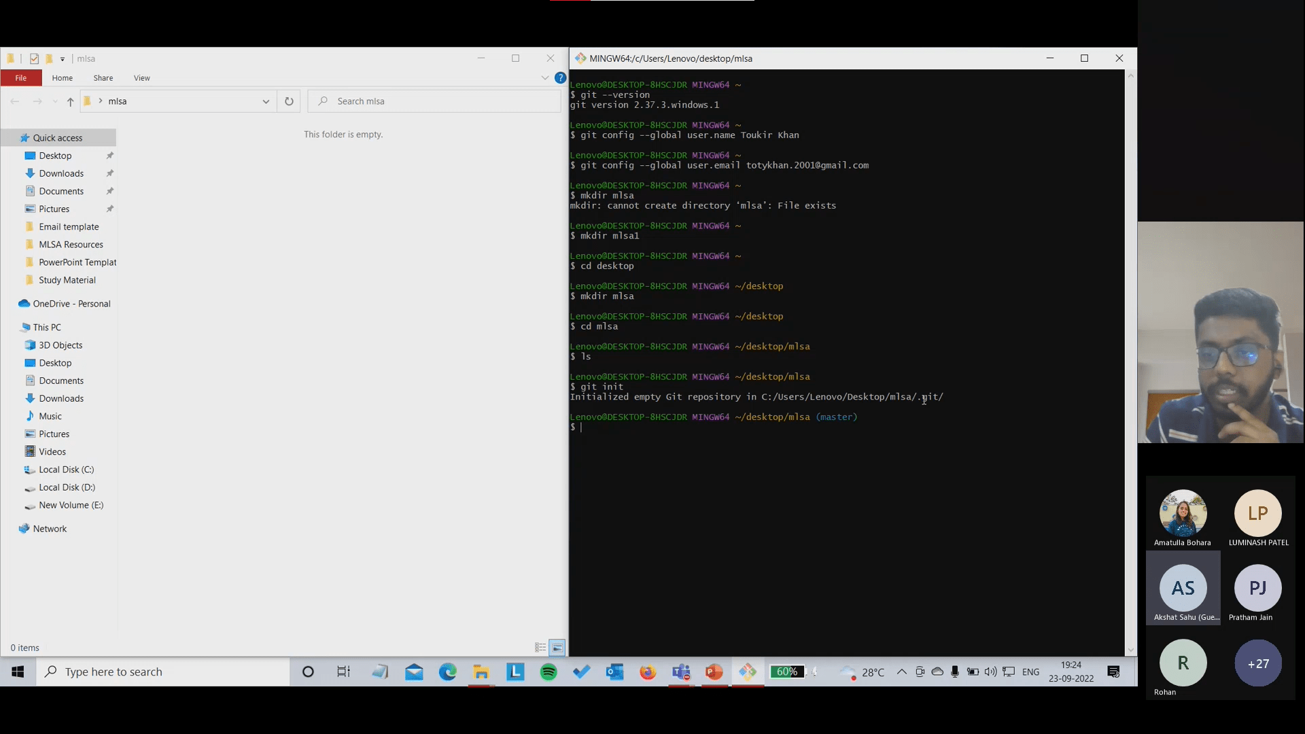Open the address bar history dropdown
This screenshot has height=734, width=1305.
point(266,101)
